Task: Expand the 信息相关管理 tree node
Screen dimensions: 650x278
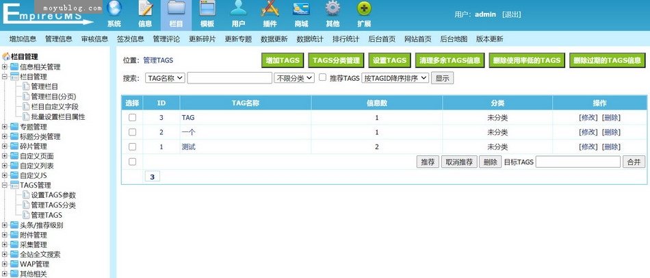Action: point(5,67)
